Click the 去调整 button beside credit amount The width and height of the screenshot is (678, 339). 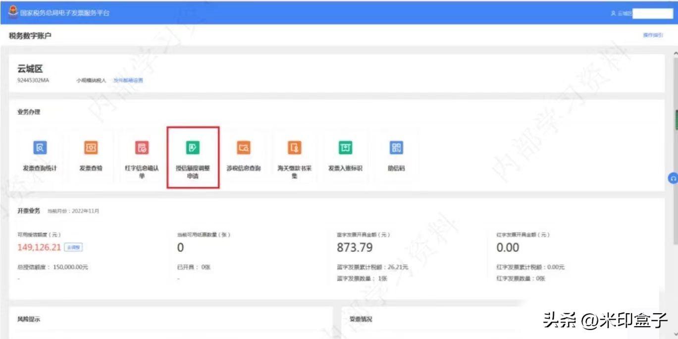coord(73,247)
